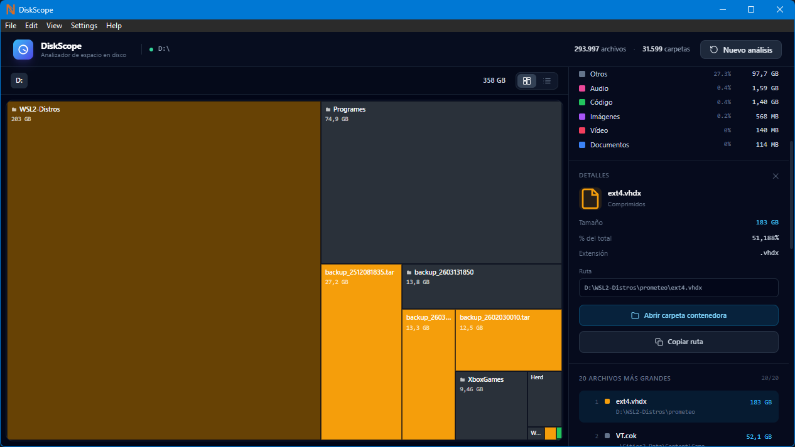The image size is (795, 447).
Task: Switch to the treemap grid view
Action: click(x=527, y=81)
